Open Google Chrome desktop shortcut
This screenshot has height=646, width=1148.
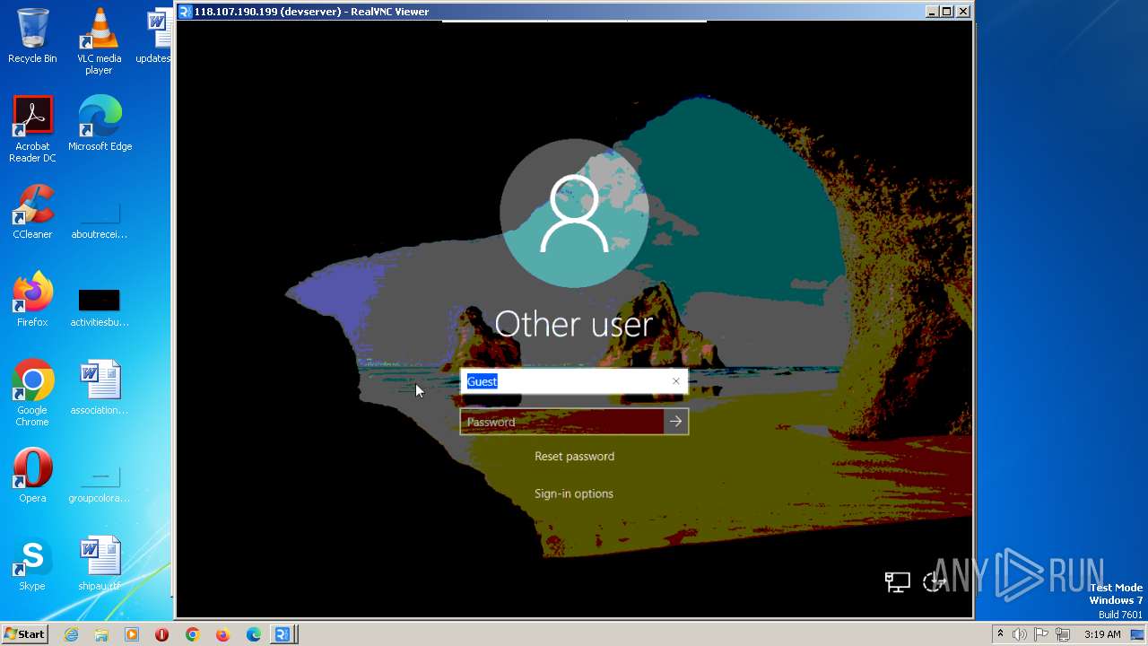click(32, 393)
